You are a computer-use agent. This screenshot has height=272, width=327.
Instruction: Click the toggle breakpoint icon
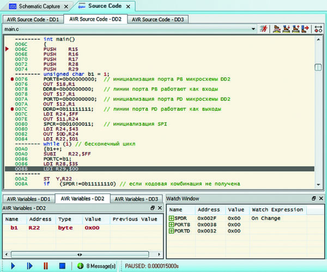pyautogui.click(x=318, y=29)
